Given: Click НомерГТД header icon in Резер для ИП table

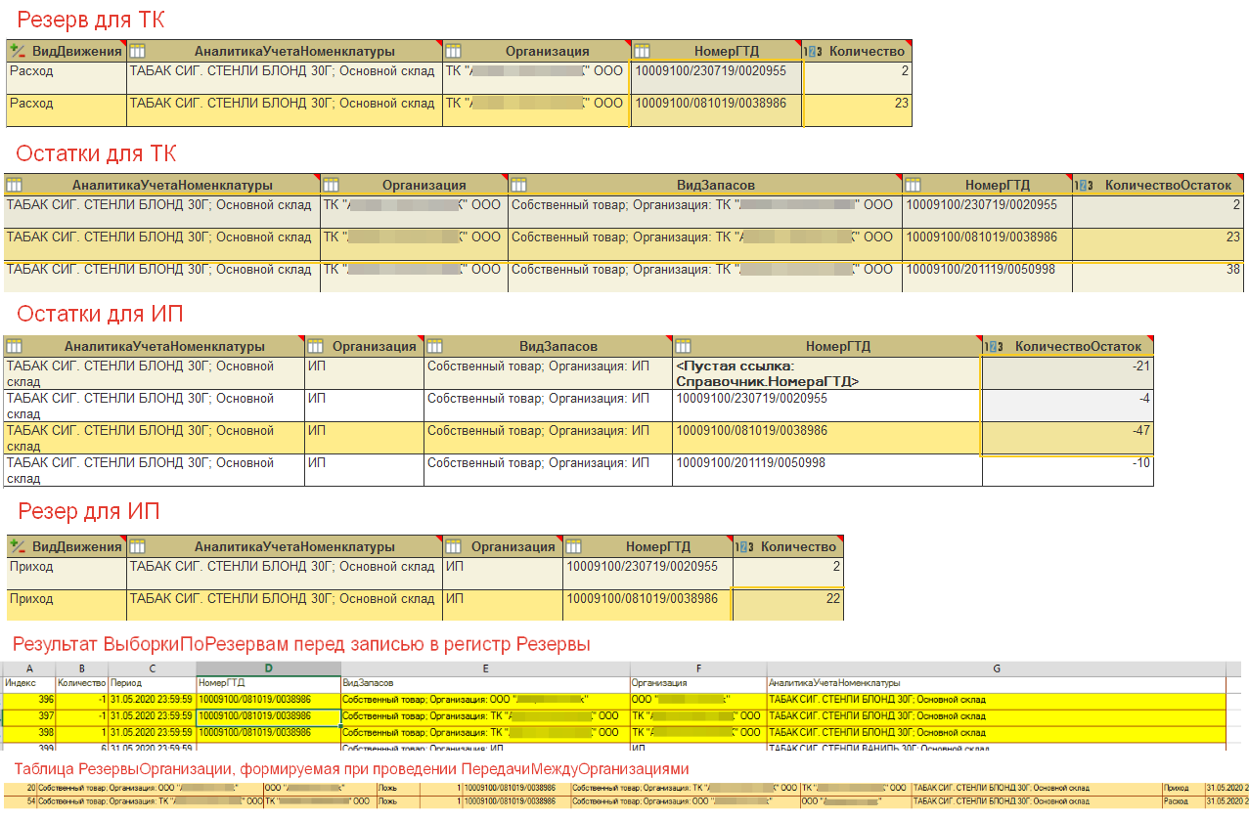Looking at the screenshot, I should (574, 546).
